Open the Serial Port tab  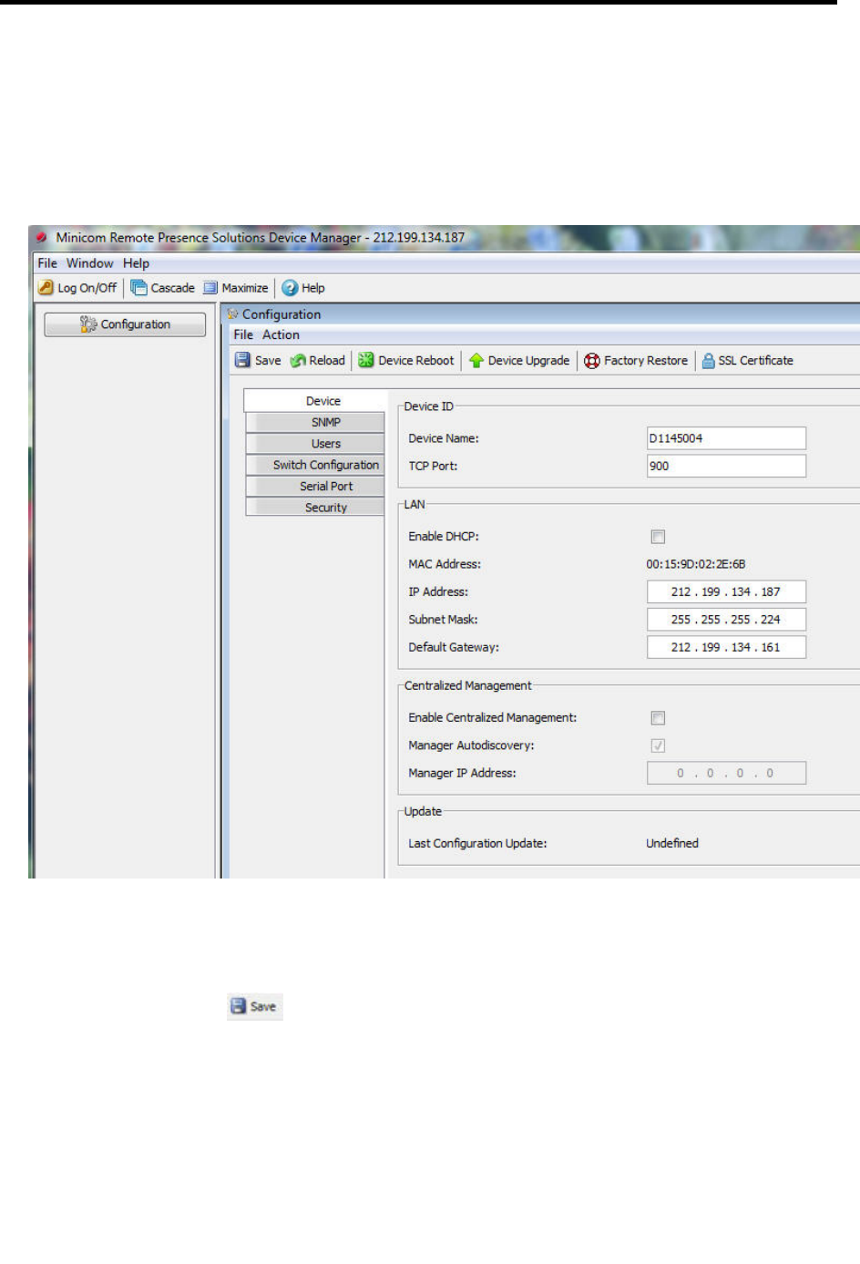[315, 486]
